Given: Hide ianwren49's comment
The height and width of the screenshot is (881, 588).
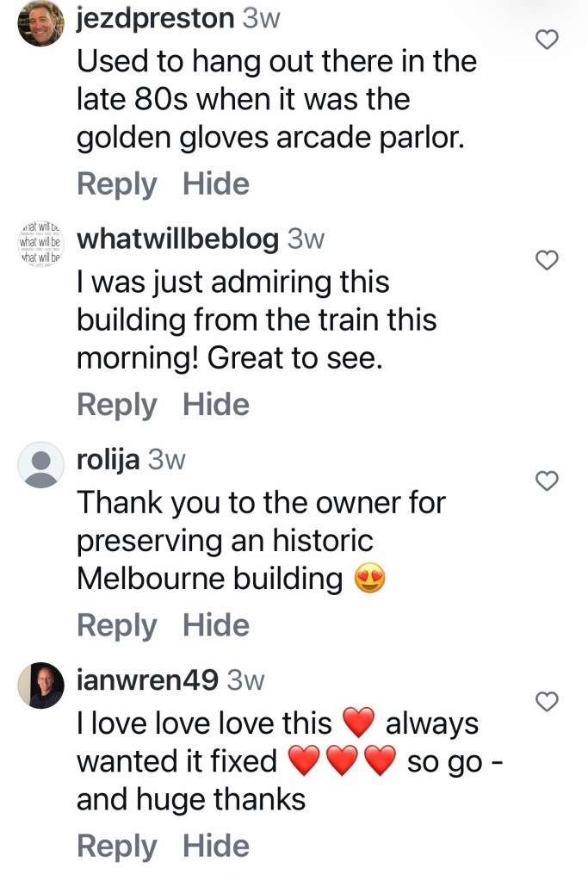Looking at the screenshot, I should (216, 847).
